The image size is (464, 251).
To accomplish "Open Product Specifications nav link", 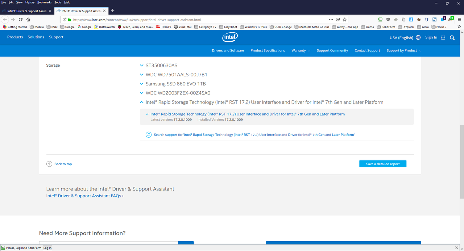I will (x=268, y=50).
